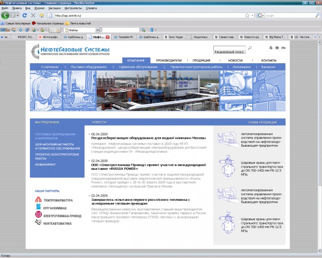Go to the browser Home page icon
The height and width of the screenshot is (258, 322).
pyautogui.click(x=42, y=15)
